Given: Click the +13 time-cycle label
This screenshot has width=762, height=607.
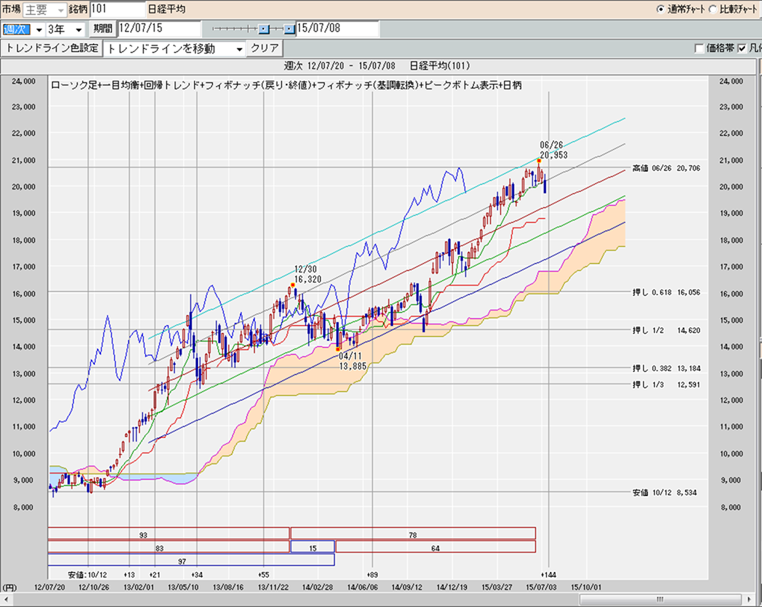Looking at the screenshot, I should 129,575.
